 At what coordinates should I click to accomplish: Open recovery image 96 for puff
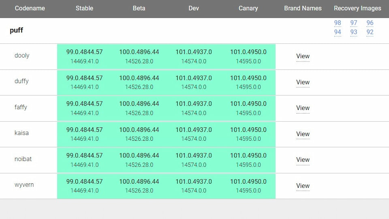[370, 23]
